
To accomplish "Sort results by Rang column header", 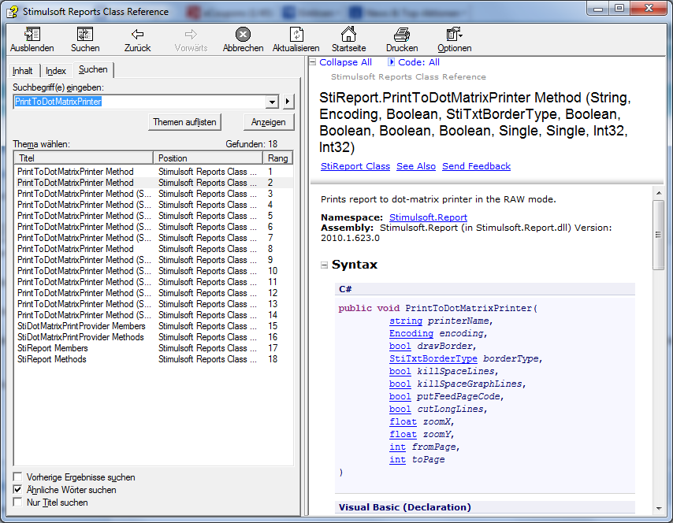I will [277, 158].
